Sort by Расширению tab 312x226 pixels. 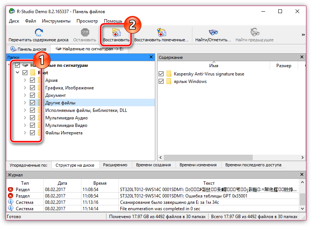click(x=115, y=165)
